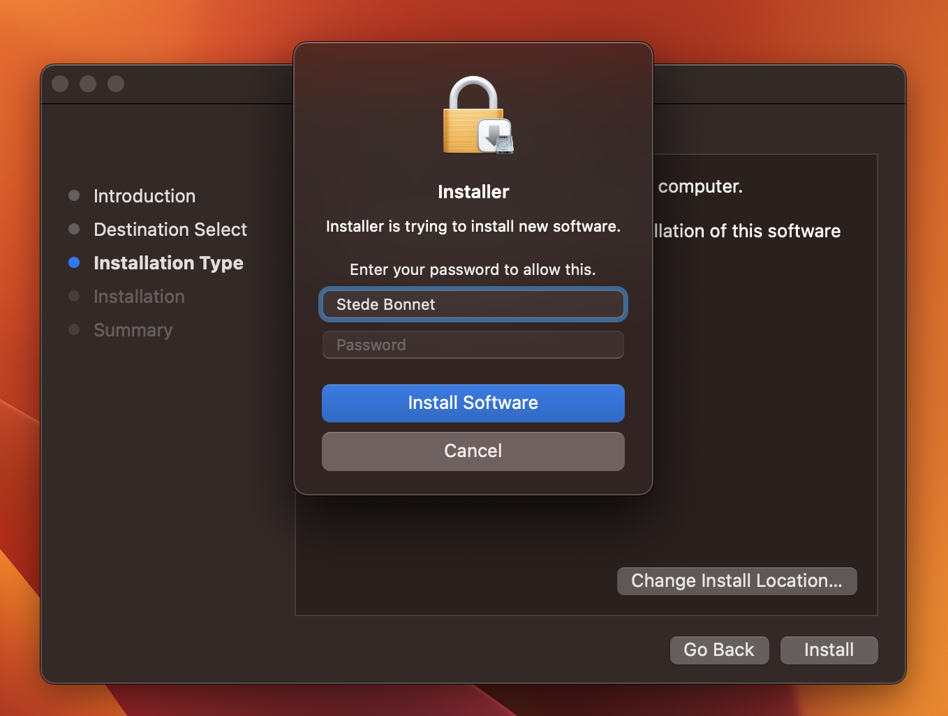Click the Install Software button
The width and height of the screenshot is (948, 716).
tap(473, 403)
